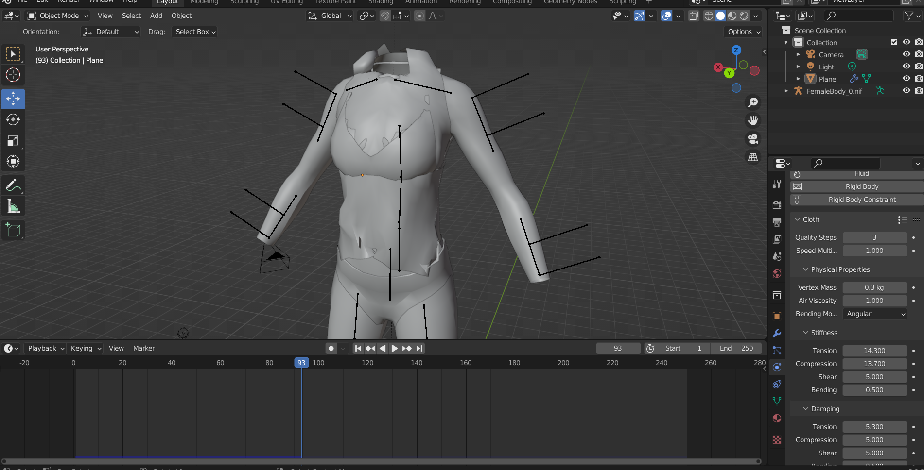Click the Rigid Body physics button
This screenshot has width=924, height=470.
[x=856, y=186]
